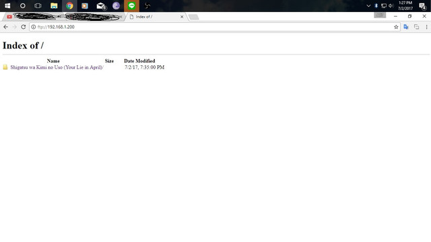Bookmark this page with star icon
This screenshot has height=242, width=431.
click(396, 27)
